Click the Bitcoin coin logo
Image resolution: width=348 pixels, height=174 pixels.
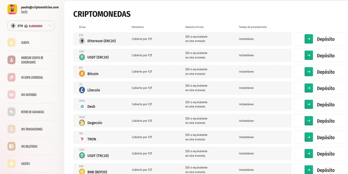[x=82, y=73]
